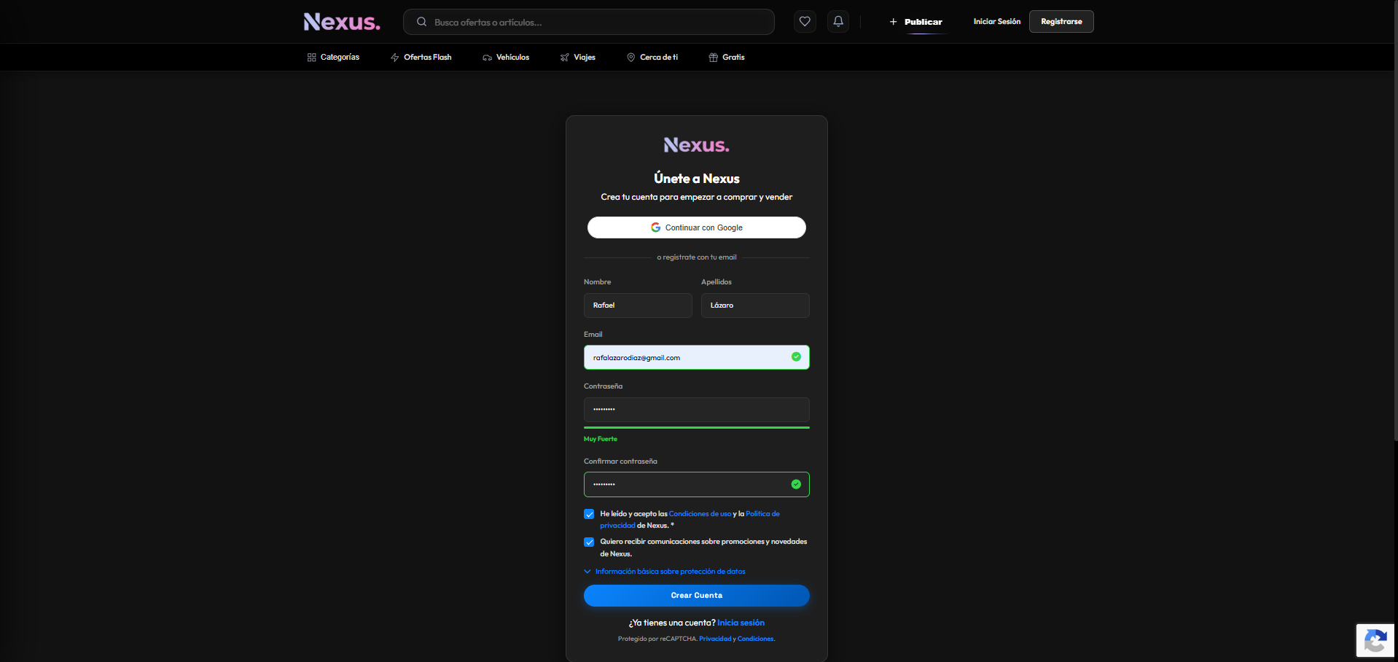Uncheck the terms acceptance checkbox
Screen dimensions: 1398x662
click(x=589, y=514)
